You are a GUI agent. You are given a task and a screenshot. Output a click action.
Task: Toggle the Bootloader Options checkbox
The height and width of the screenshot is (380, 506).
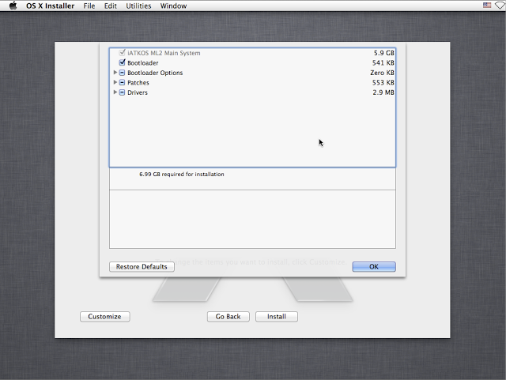pyautogui.click(x=122, y=73)
